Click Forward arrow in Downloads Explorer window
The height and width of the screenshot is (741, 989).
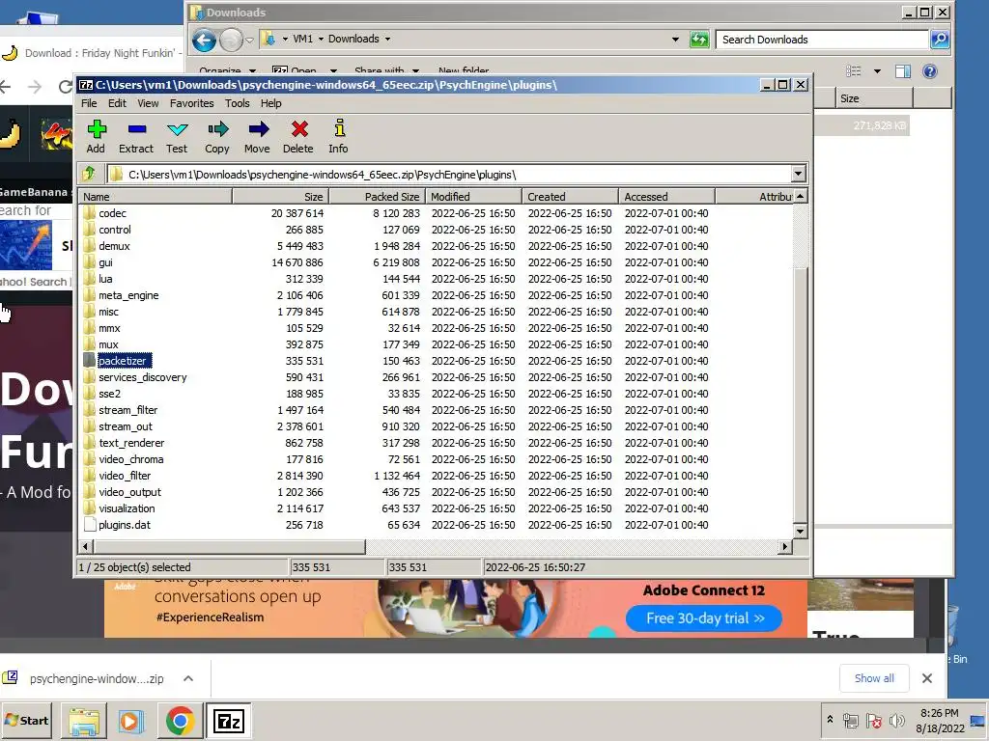click(x=232, y=41)
